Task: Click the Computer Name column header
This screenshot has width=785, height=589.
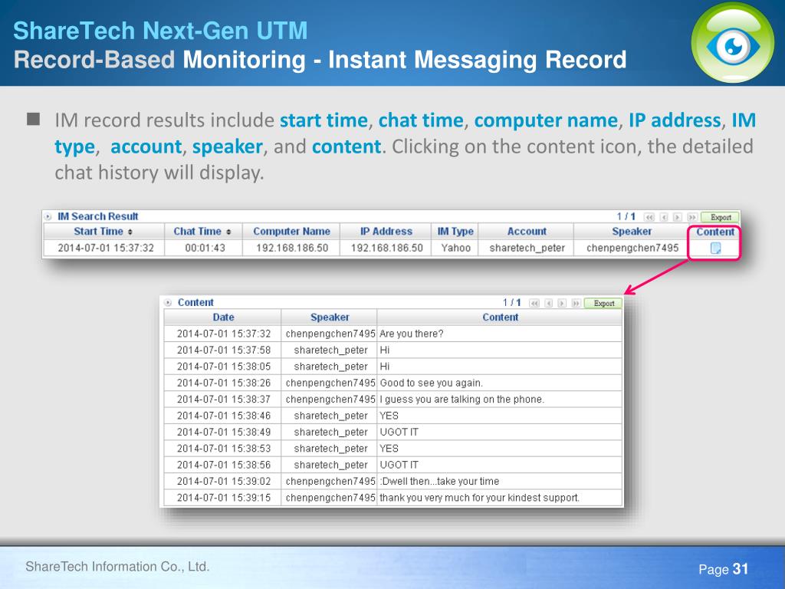Action: tap(291, 232)
